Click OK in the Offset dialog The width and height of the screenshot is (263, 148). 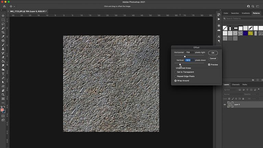click(x=213, y=53)
